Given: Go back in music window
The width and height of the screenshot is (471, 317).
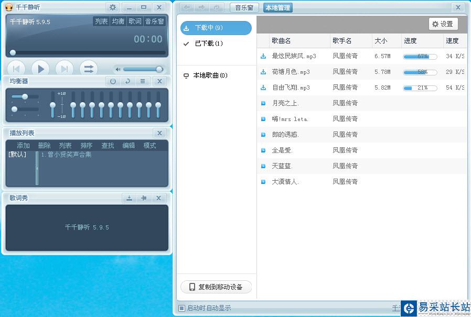Looking at the screenshot, I should (x=187, y=7).
